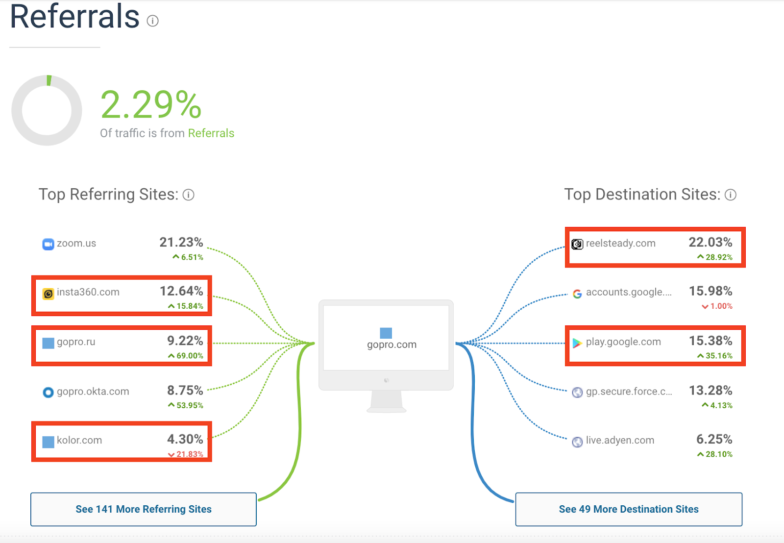The image size is (784, 543).
Task: Click the reelsteady.com favicon
Action: click(577, 244)
